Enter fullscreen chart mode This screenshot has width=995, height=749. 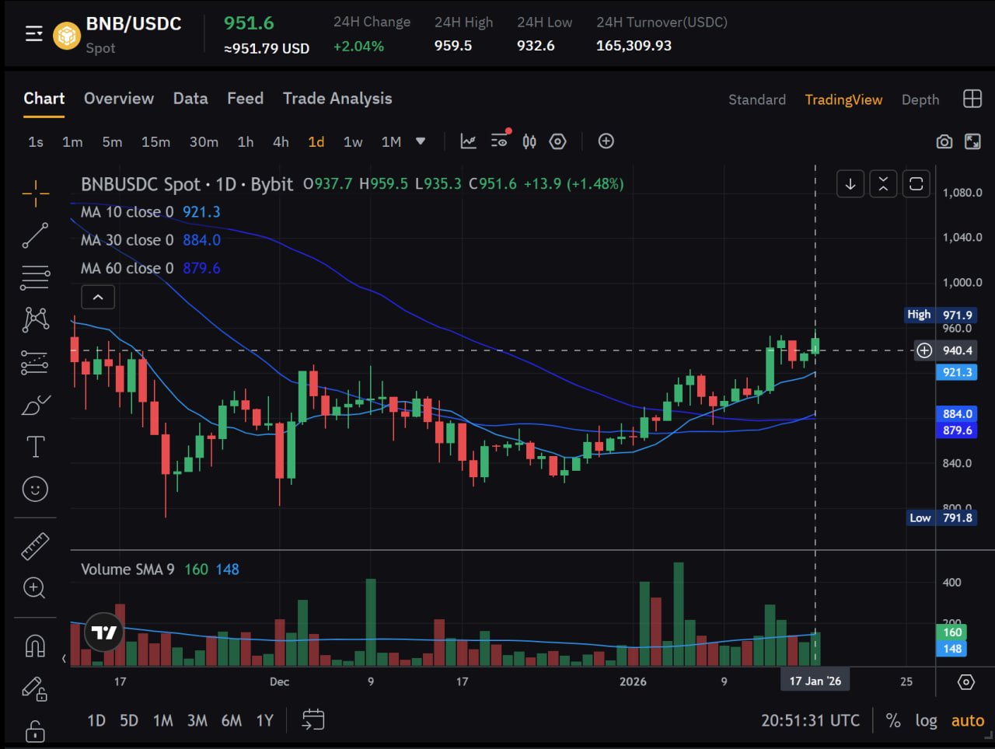click(x=972, y=141)
